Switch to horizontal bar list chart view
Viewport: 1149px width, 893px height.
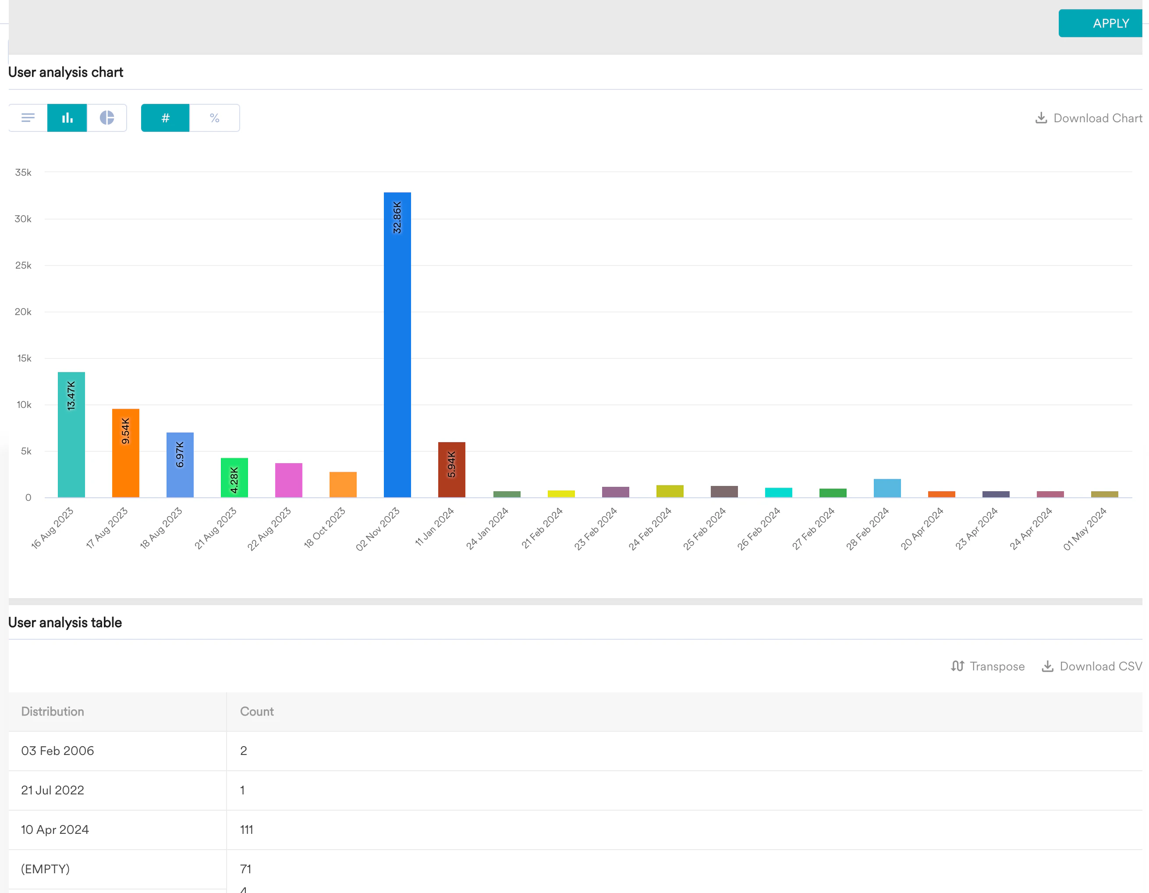[28, 118]
